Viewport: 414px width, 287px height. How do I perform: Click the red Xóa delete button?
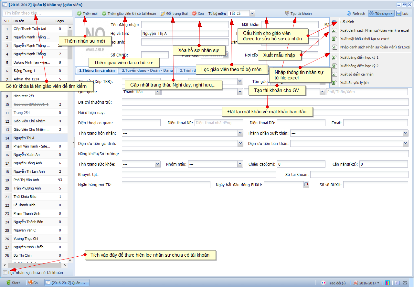tap(198, 14)
